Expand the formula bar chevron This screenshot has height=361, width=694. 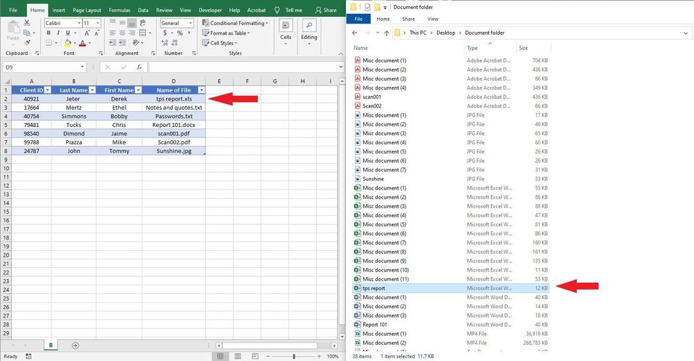pyautogui.click(x=340, y=67)
